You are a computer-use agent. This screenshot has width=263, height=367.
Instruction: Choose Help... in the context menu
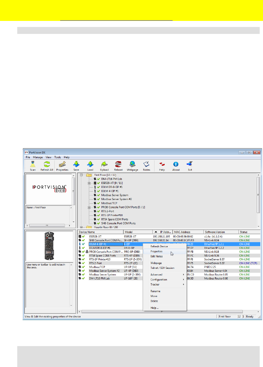pos(165,308)
